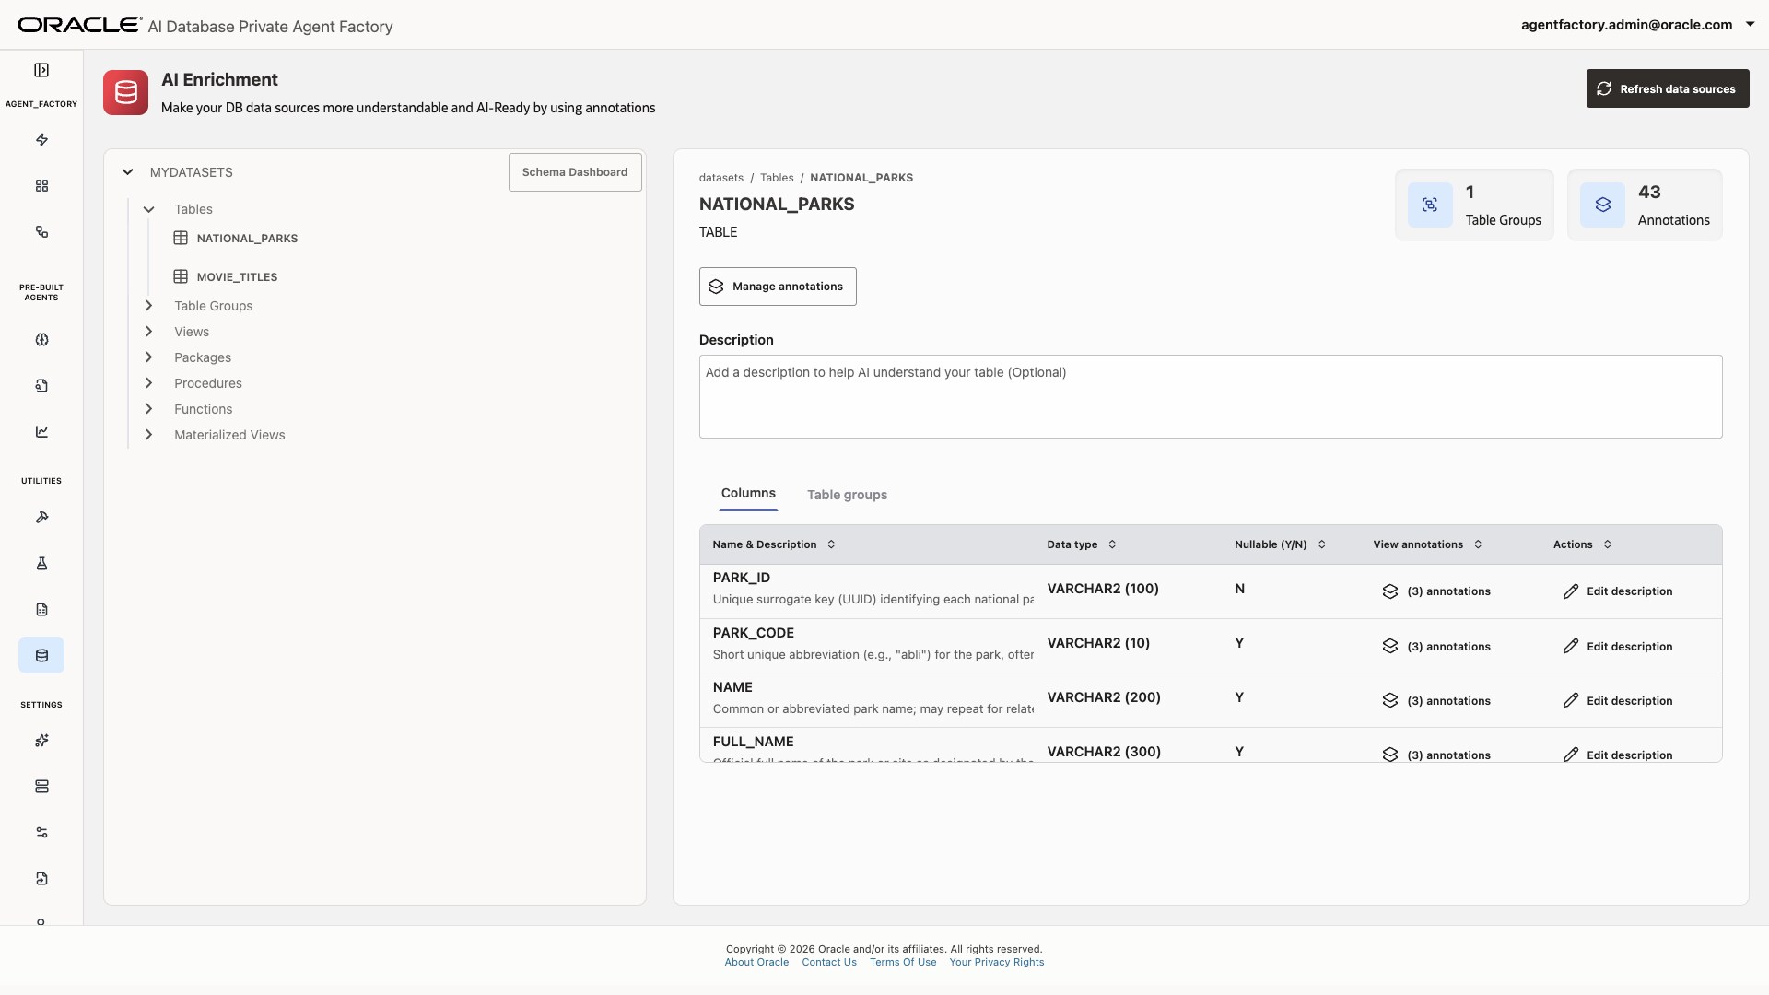The width and height of the screenshot is (1769, 995).
Task: Open the sparkle settings icon
Action: pyautogui.click(x=41, y=741)
